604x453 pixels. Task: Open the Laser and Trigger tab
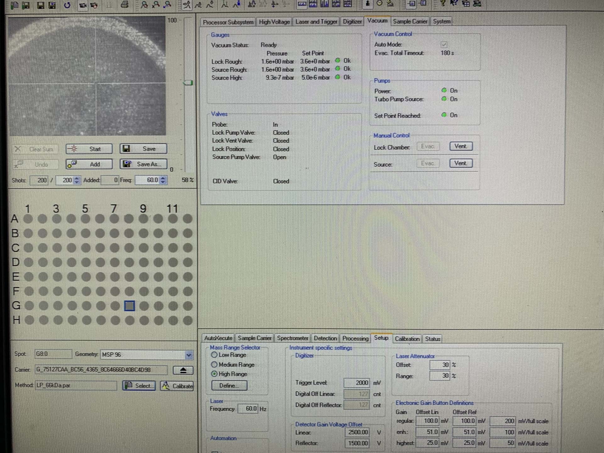(x=316, y=22)
